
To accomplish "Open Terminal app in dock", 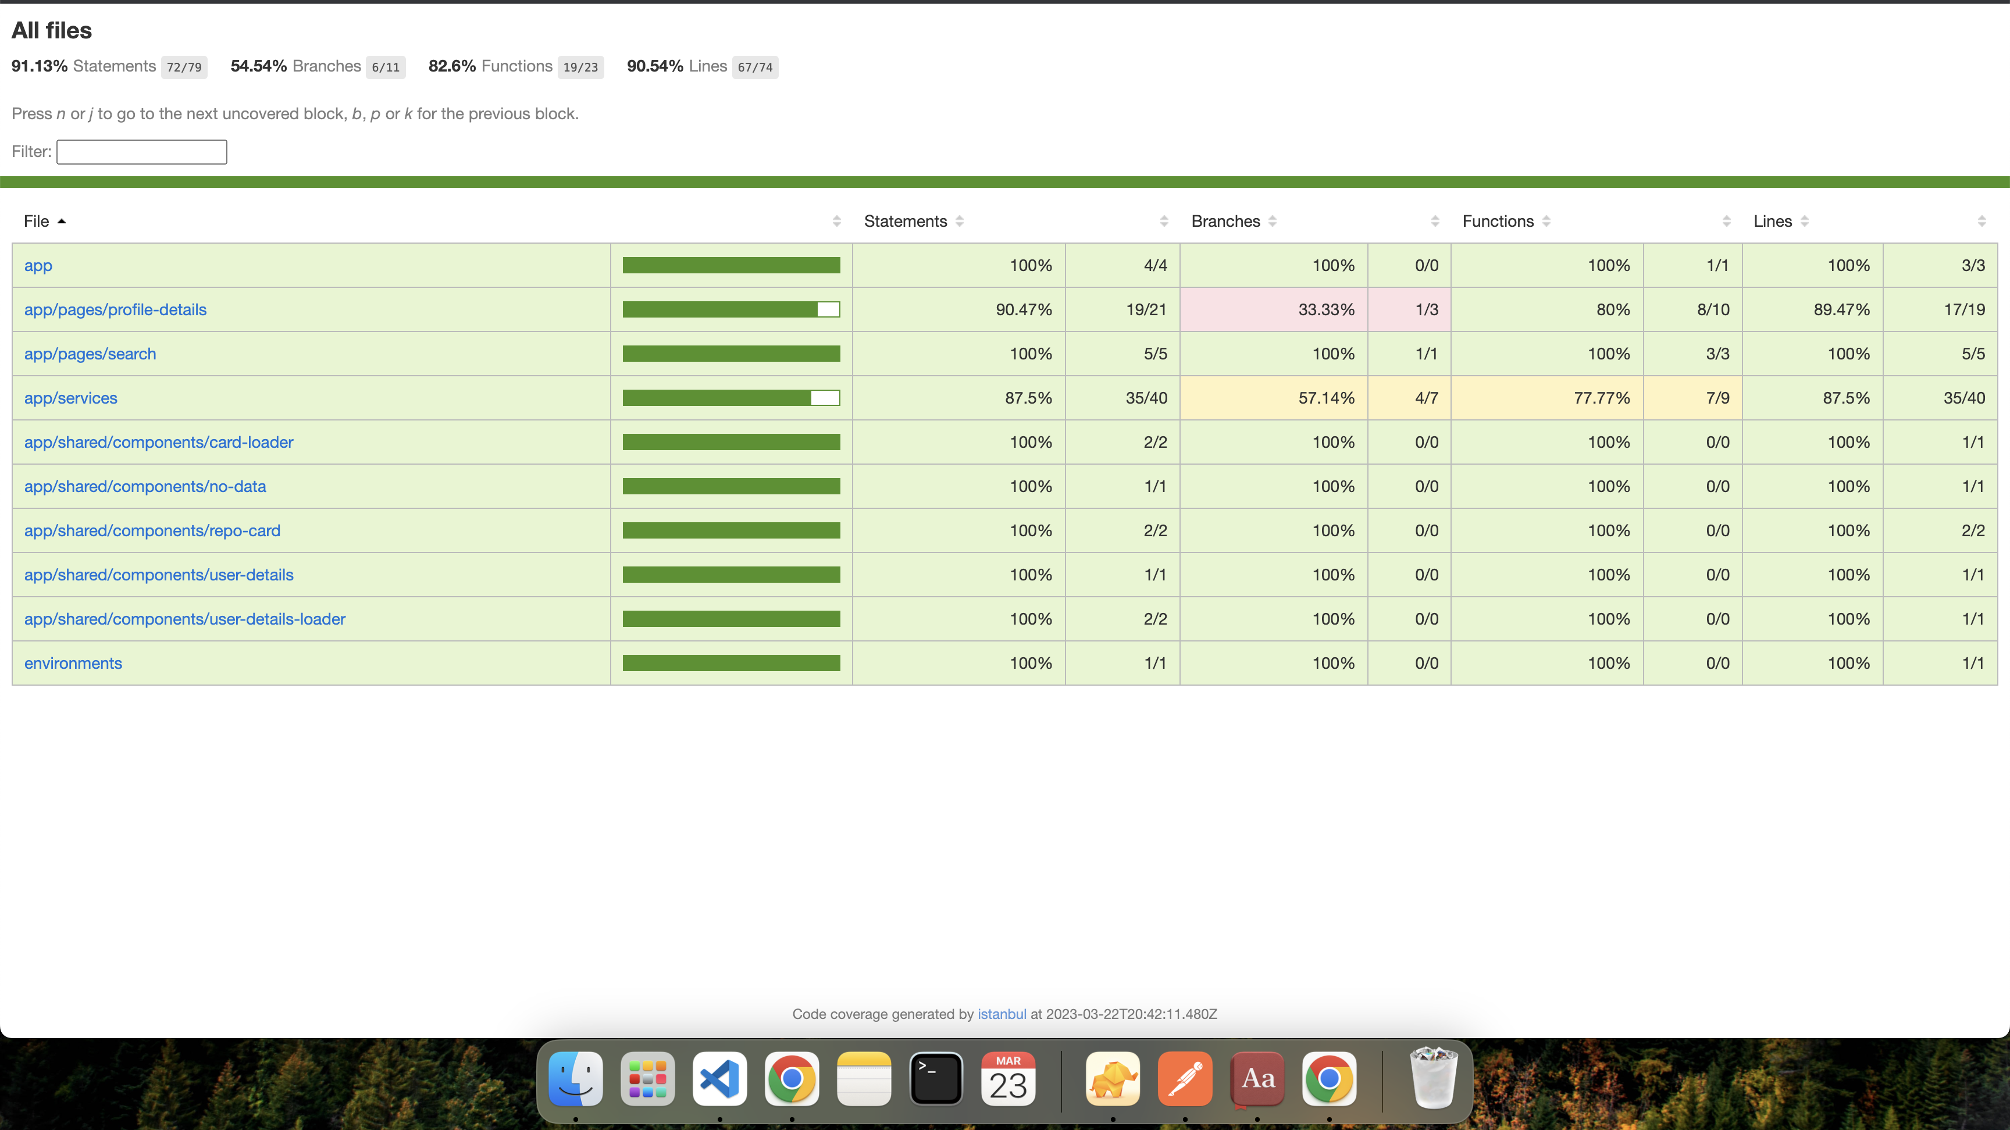I will point(936,1078).
